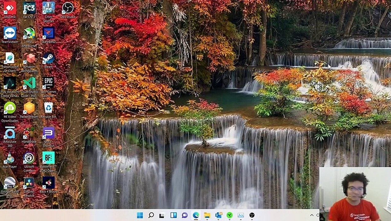Screen dimensions: 391x221
Task: Open OBS Studio on the taskbar
Action: (252, 215)
